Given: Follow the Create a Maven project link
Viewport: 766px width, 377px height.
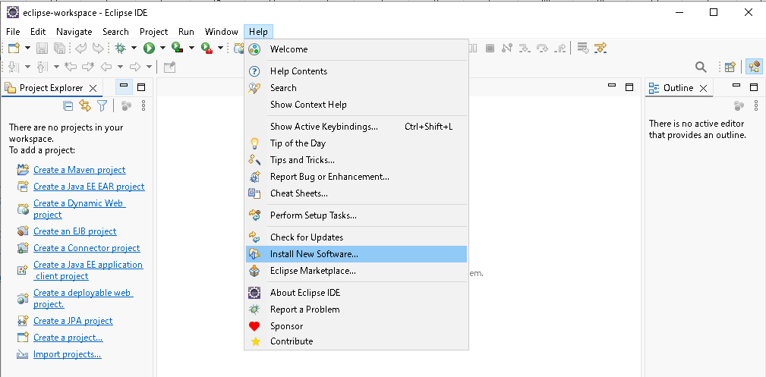Looking at the screenshot, I should pyautogui.click(x=79, y=170).
